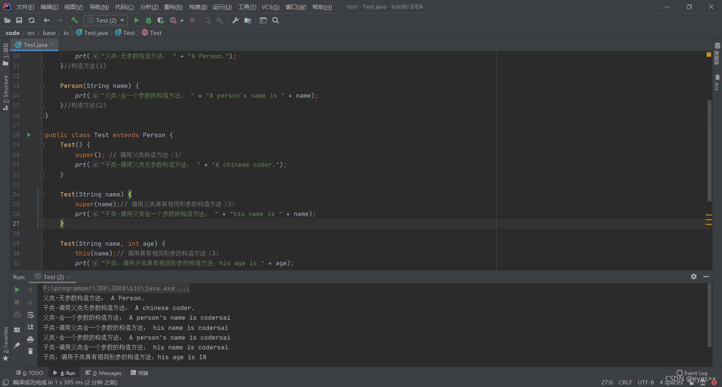Viewport: 722px width, 387px height.
Task: Run with coverage shield icon
Action: click(x=161, y=20)
